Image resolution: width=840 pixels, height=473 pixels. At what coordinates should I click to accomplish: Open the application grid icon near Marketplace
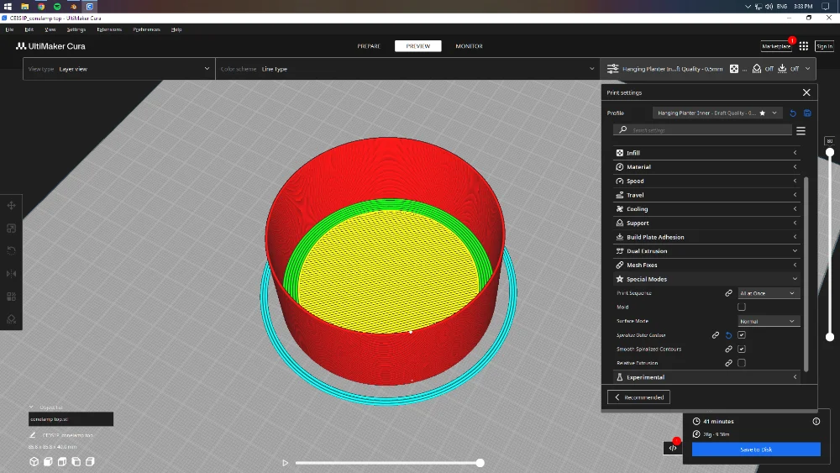click(x=804, y=46)
